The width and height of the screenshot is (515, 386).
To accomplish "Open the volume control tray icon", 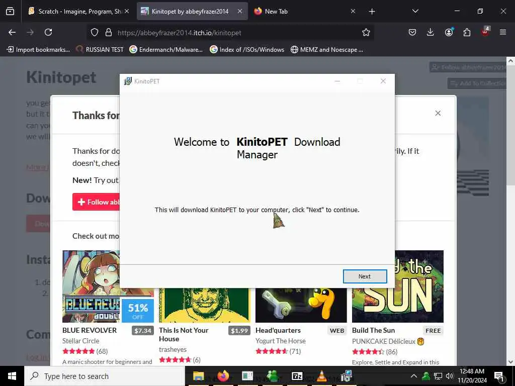I will (x=449, y=376).
